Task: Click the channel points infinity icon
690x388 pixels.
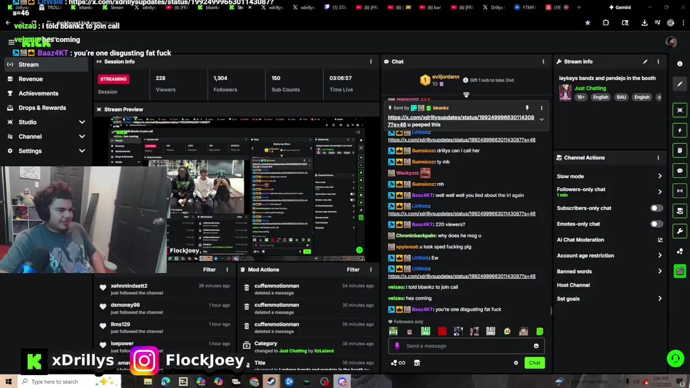Action: tap(398, 363)
